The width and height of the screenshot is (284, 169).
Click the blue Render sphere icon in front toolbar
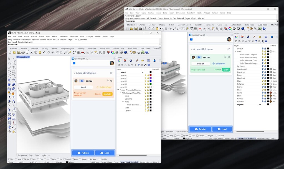click(x=126, y=52)
